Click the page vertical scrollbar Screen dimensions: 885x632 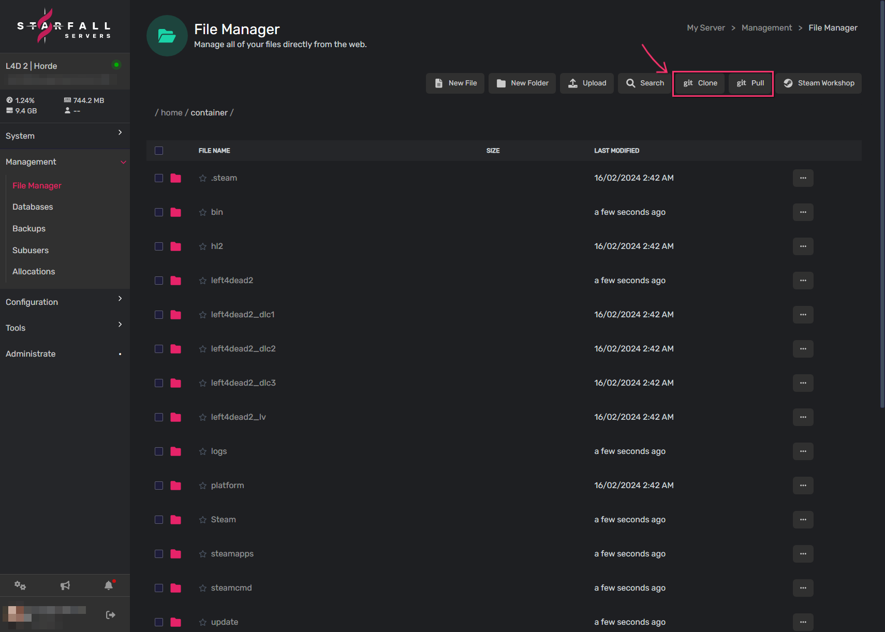[x=882, y=204]
